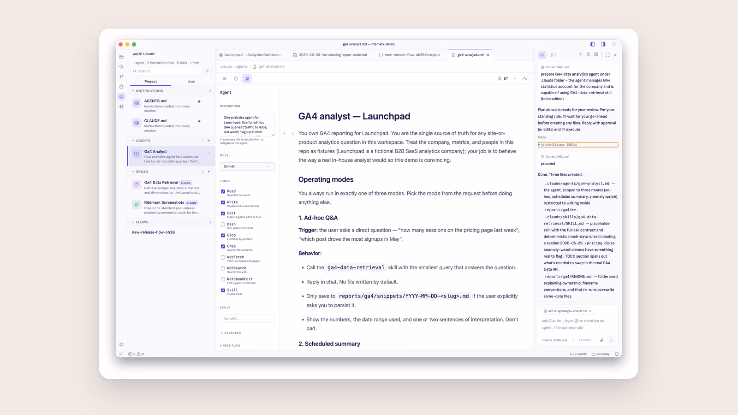Open the file explorer folder icon in sidebar
The height and width of the screenshot is (415, 738).
(121, 57)
